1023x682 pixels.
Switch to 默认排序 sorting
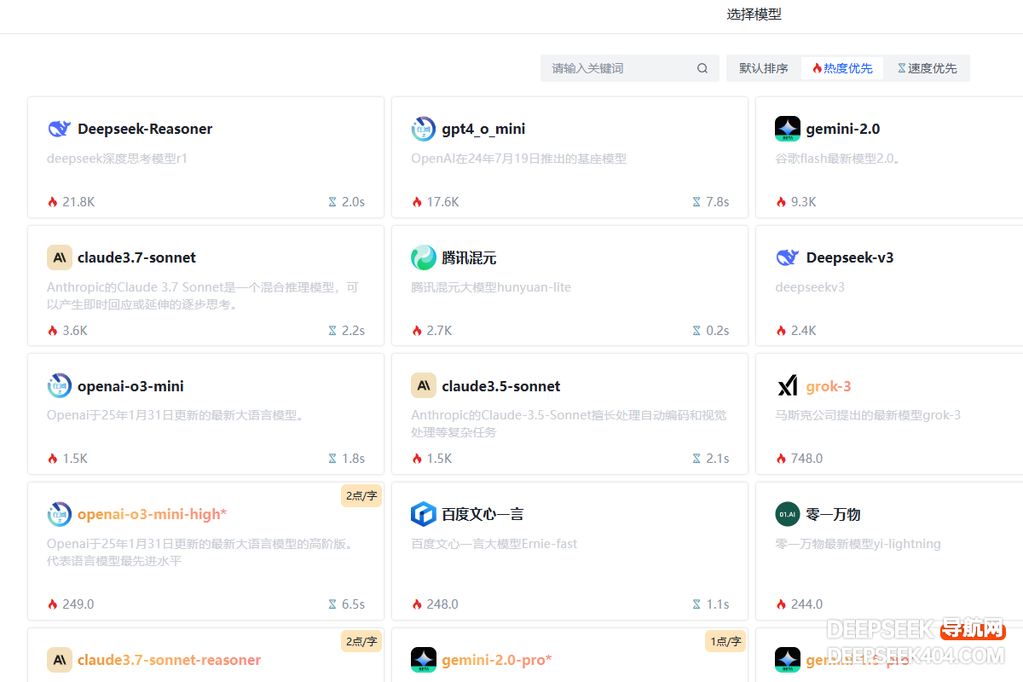tap(764, 68)
